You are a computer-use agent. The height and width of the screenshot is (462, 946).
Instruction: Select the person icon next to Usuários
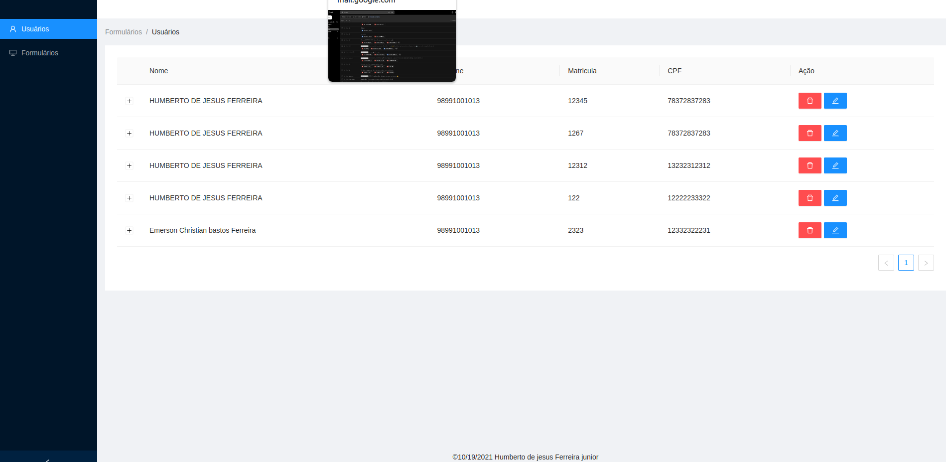tap(12, 29)
